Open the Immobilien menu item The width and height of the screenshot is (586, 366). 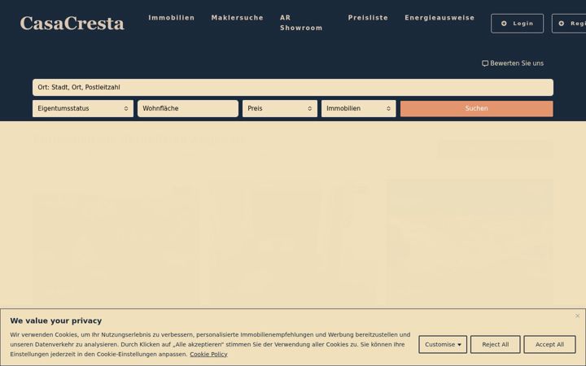coord(172,18)
